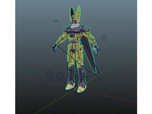Select the purple waist band on the torso
152x114 pixels.
(74, 42)
